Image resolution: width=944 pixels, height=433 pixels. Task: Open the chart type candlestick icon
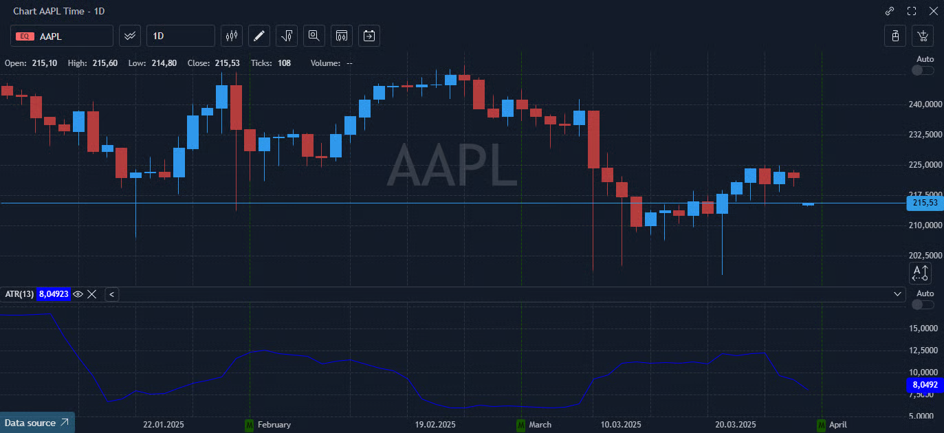(x=232, y=36)
